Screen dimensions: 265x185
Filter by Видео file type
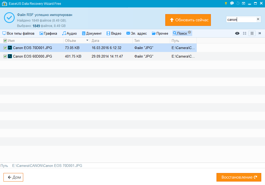[x=114, y=33]
